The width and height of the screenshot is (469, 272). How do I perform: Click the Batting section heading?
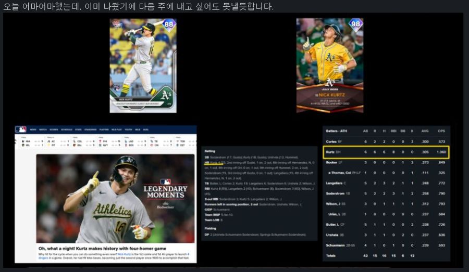(x=210, y=151)
